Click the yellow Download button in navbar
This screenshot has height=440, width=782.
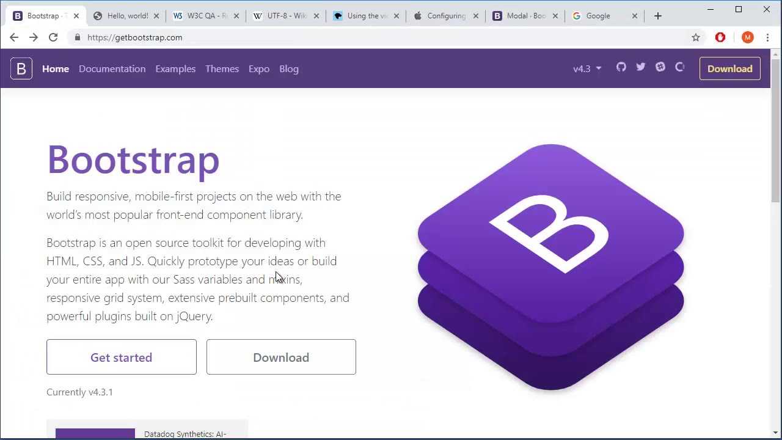point(730,68)
